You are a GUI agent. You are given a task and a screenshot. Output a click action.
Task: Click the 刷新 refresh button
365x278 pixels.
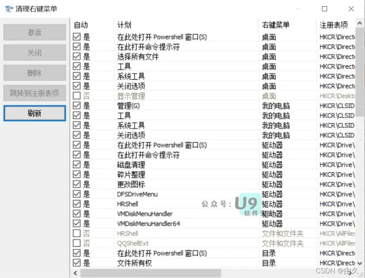[35, 113]
